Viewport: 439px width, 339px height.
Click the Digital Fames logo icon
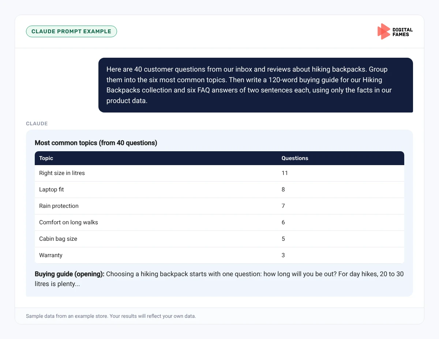click(x=383, y=31)
